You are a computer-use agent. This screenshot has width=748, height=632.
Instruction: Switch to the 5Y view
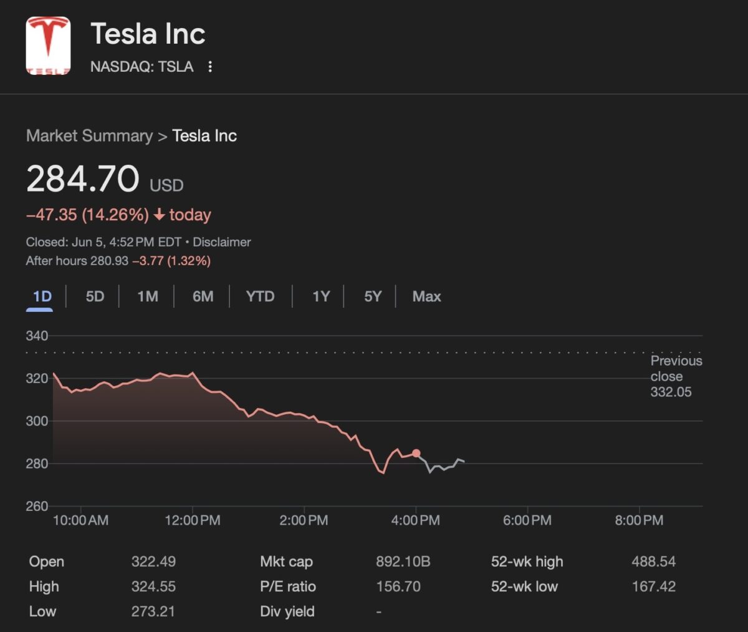(372, 296)
